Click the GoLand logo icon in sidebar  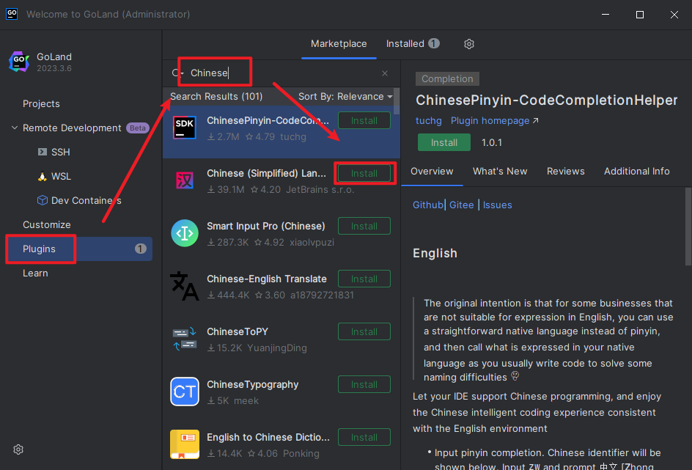coord(19,62)
